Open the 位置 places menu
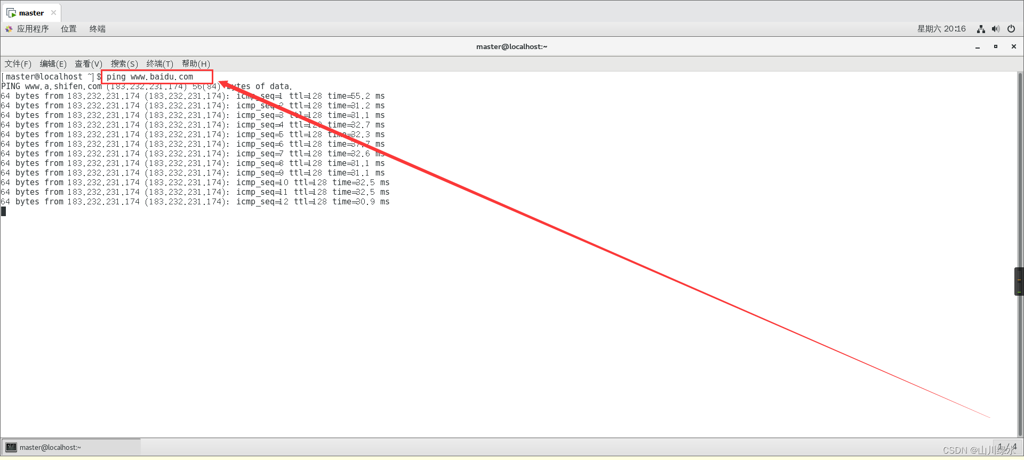The image size is (1024, 460). click(x=68, y=29)
